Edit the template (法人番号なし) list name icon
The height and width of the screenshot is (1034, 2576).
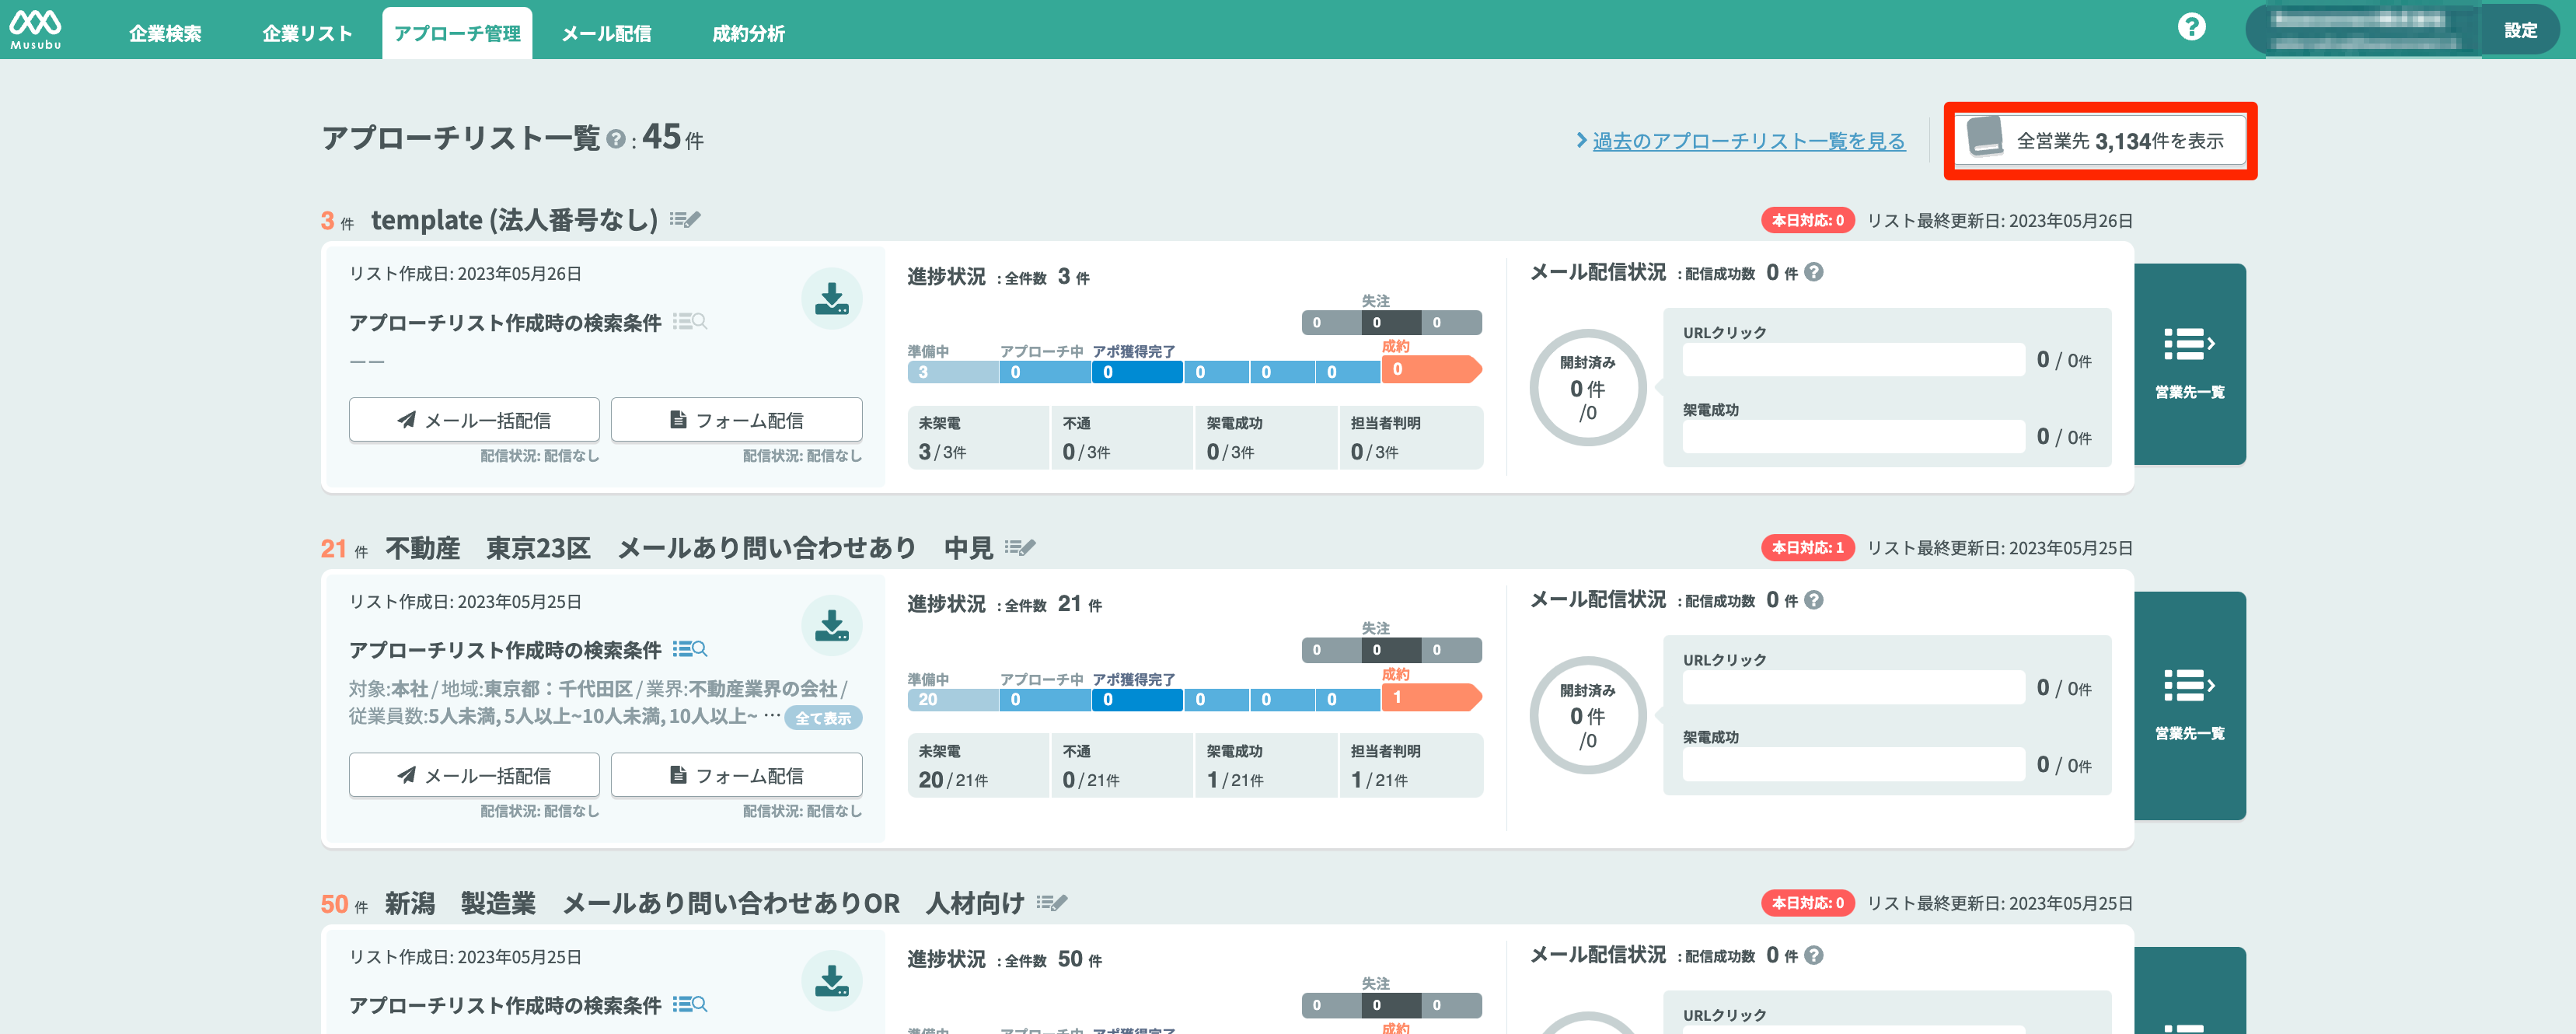685,219
